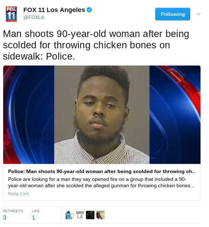Click the foxla.com domain link
The image size is (209, 227).
(18, 194)
